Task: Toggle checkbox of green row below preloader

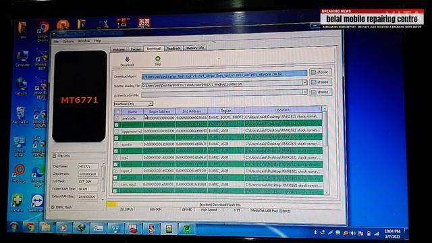Action: tap(117, 125)
